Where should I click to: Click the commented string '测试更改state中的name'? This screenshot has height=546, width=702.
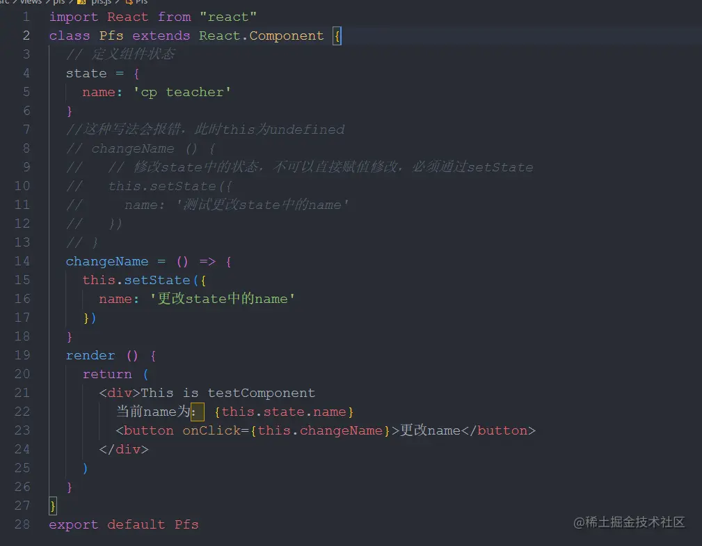click(x=262, y=205)
